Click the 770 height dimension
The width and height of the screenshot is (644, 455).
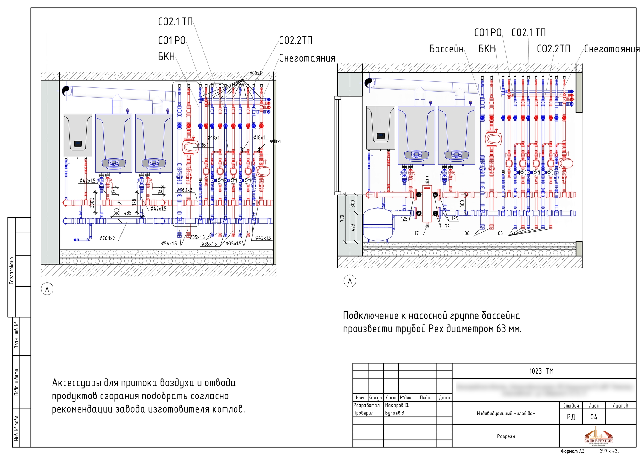(342, 219)
